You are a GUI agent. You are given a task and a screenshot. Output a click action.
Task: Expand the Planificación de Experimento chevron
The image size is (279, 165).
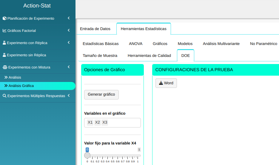coord(69,18)
